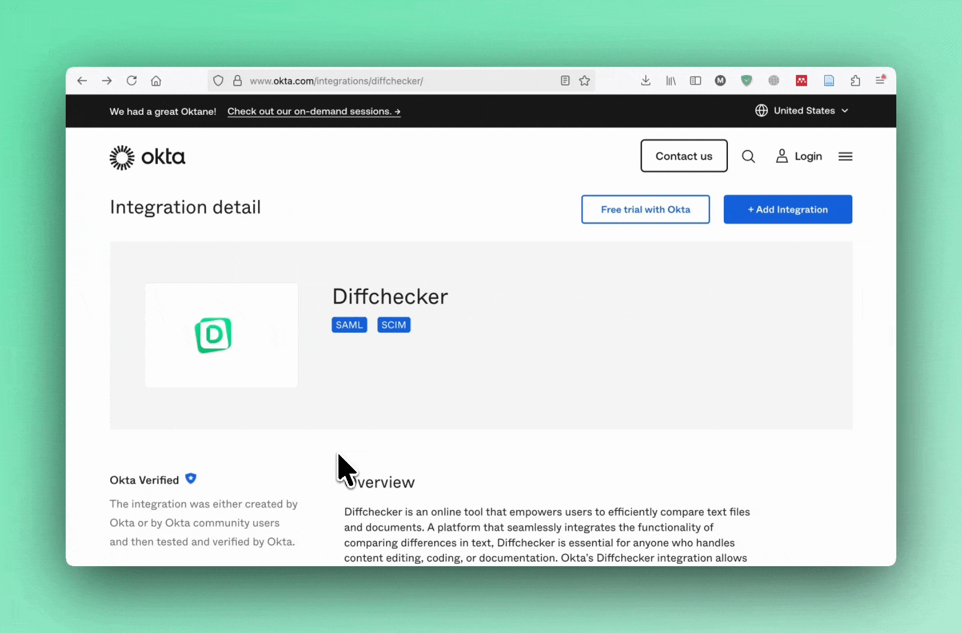962x633 pixels.
Task: Open the Downloads icon in browser toolbar
Action: tap(645, 80)
